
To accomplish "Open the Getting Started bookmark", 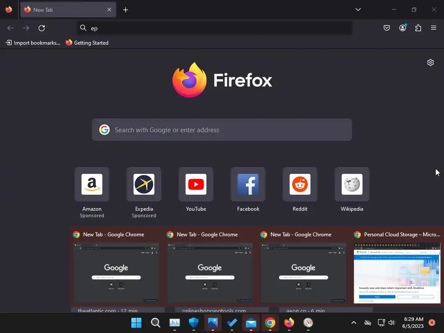I will [x=87, y=43].
